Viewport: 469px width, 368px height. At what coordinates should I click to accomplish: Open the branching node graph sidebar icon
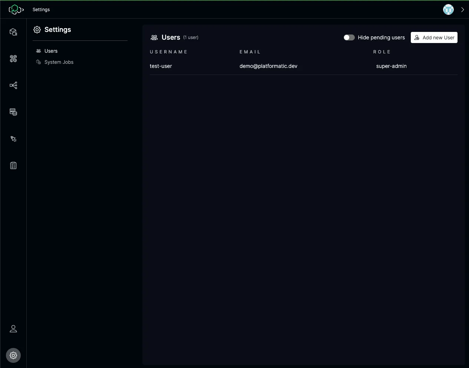click(13, 85)
